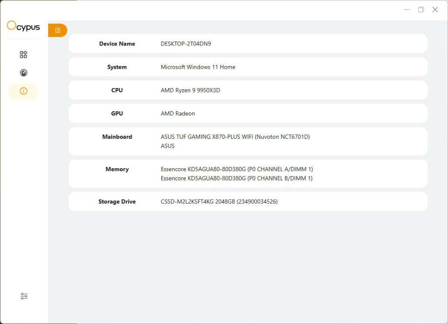Click the CPU label
The width and height of the screenshot is (448, 324).
[x=117, y=90]
